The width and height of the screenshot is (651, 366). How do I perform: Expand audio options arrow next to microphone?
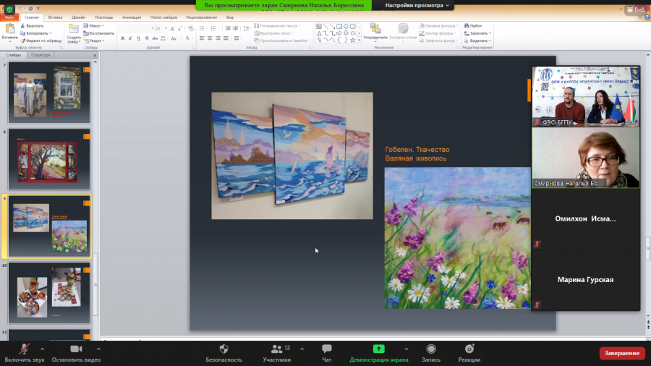[x=43, y=349]
